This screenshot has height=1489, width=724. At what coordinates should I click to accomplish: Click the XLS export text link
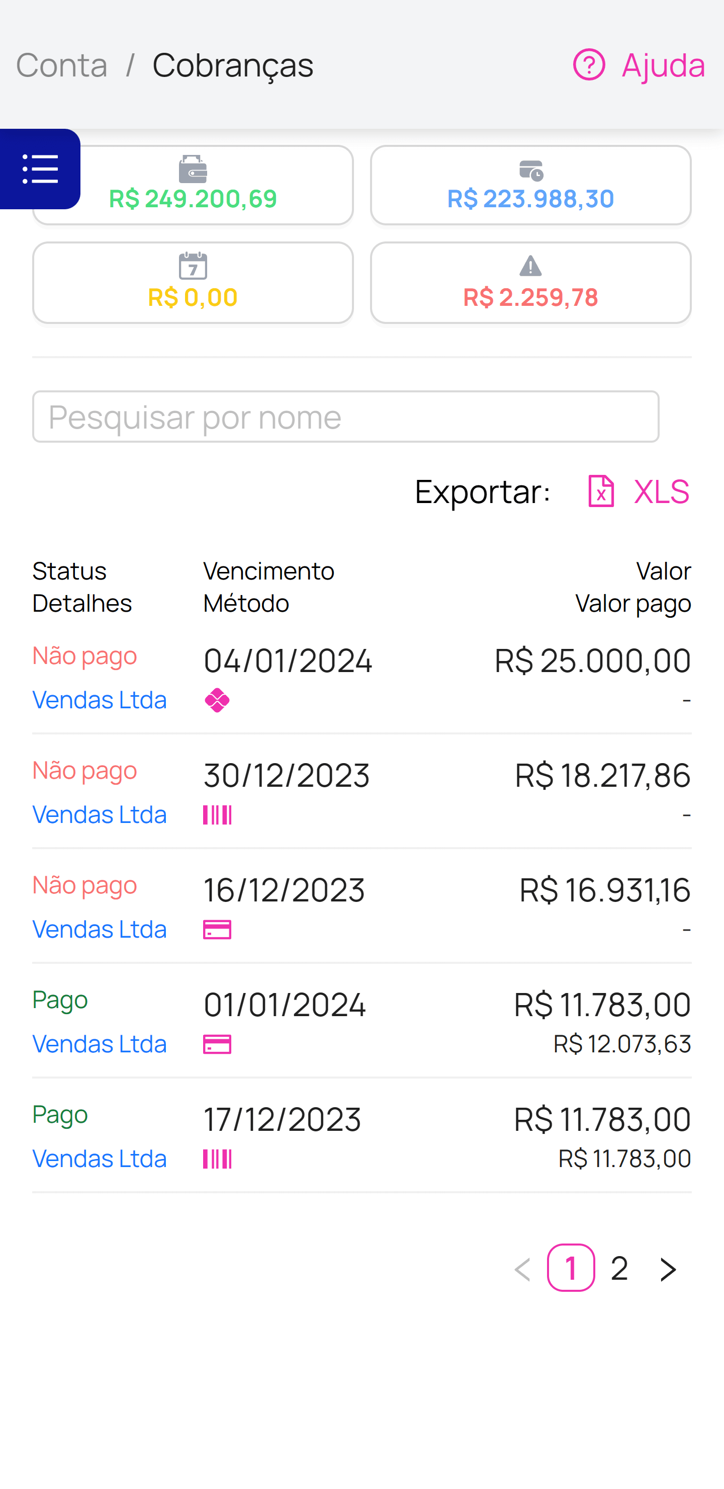point(661,491)
